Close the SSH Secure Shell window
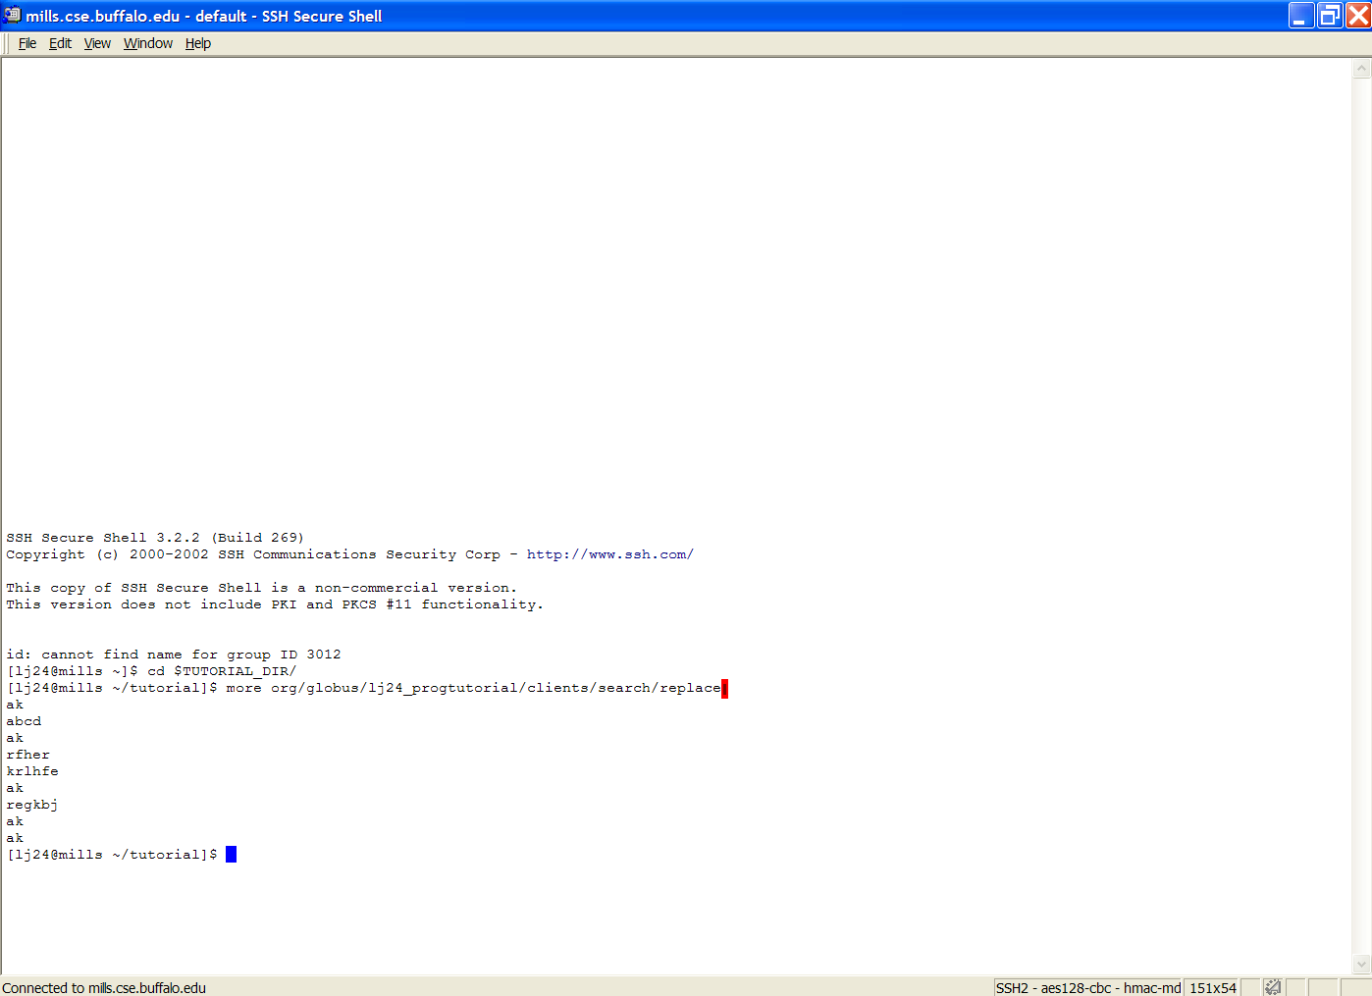The height and width of the screenshot is (996, 1372). 1358,16
